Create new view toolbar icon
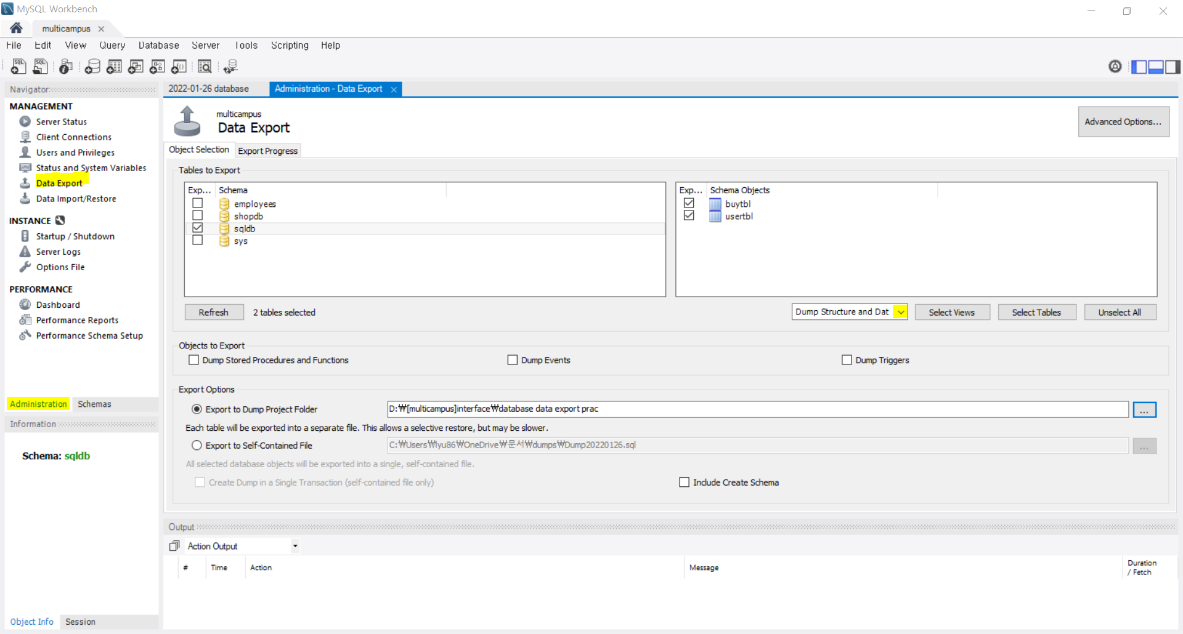 (136, 66)
